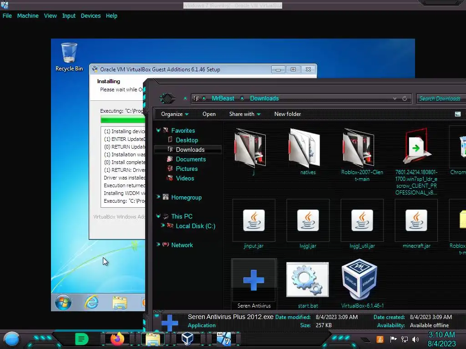Screen dimensions: 466x349
Task: Select Seren Antivirus executable
Action: (254, 284)
